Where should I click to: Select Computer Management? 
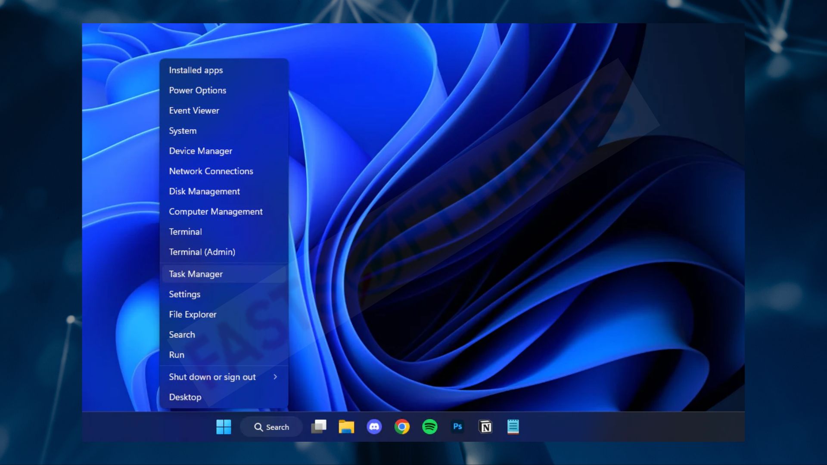pos(224,212)
